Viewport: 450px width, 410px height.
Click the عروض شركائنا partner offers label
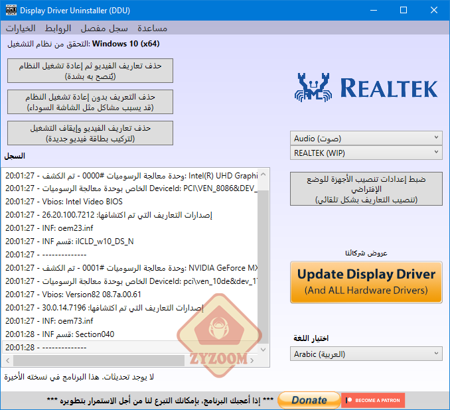(x=366, y=253)
